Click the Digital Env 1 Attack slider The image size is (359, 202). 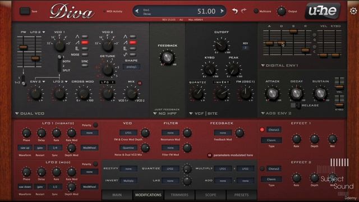pos(269,43)
